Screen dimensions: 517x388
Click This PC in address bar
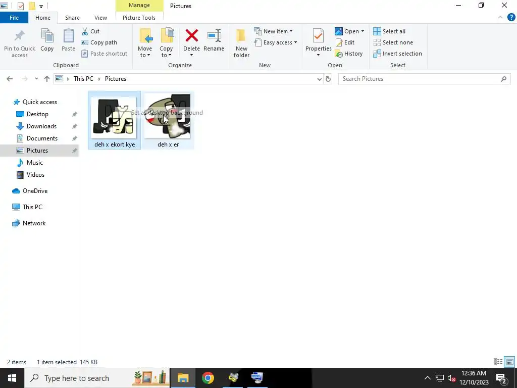83,79
